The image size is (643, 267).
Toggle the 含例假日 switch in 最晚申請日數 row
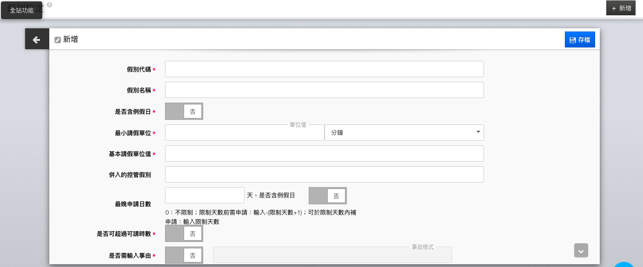click(x=328, y=196)
